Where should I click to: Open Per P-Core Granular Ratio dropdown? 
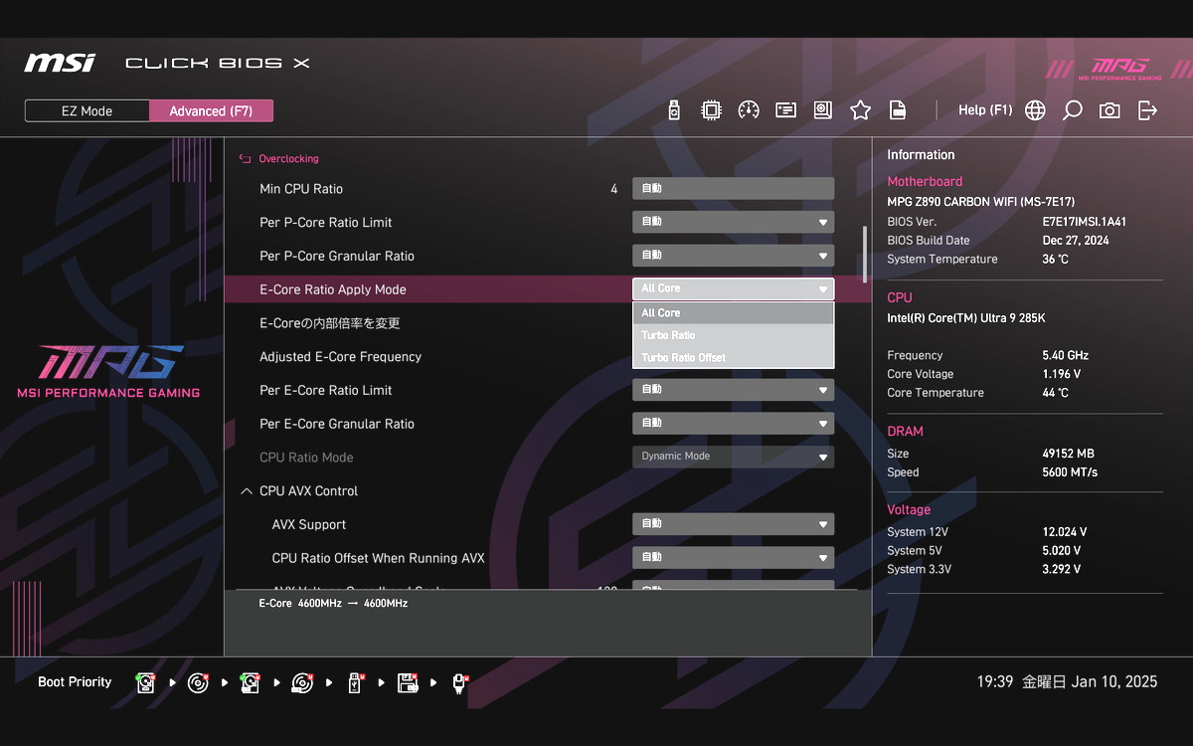coord(734,256)
